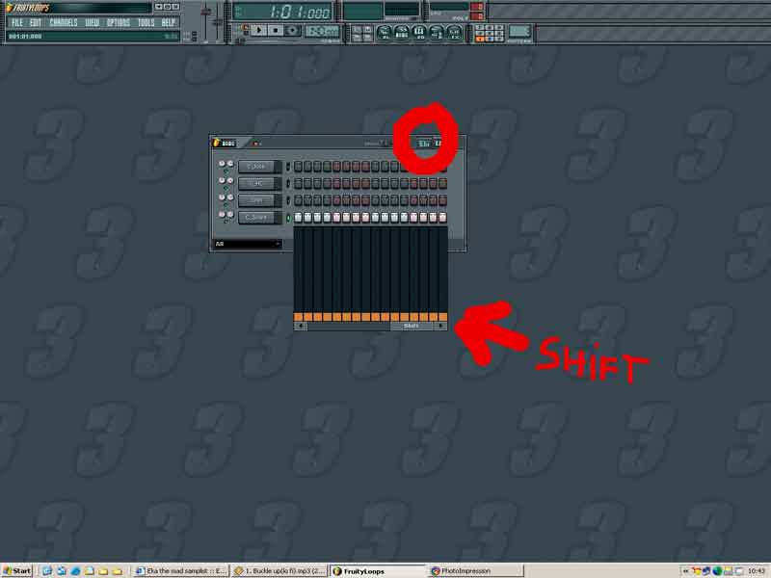
Task: Open the piano roll window icon
Action: (419, 33)
